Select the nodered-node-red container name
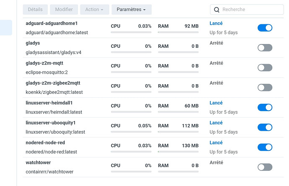Screen dimensions: 289x186 click(45, 143)
